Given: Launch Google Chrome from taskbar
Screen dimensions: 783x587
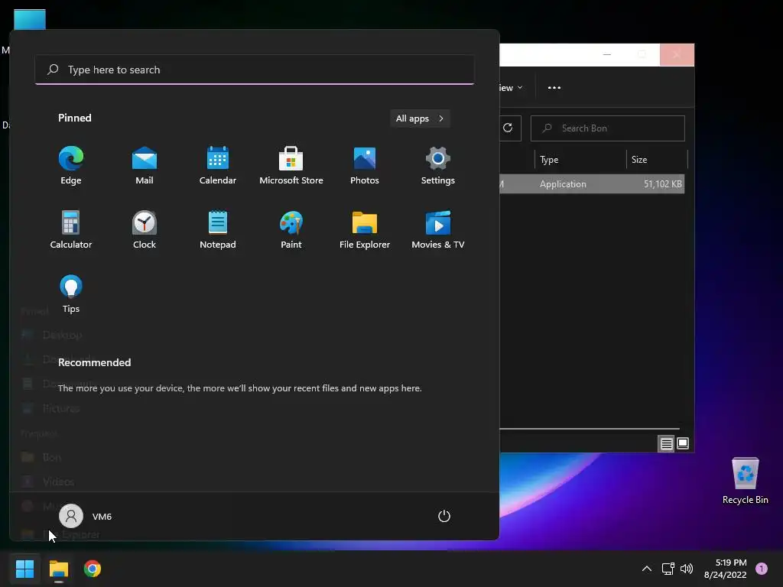Looking at the screenshot, I should click(x=93, y=569).
